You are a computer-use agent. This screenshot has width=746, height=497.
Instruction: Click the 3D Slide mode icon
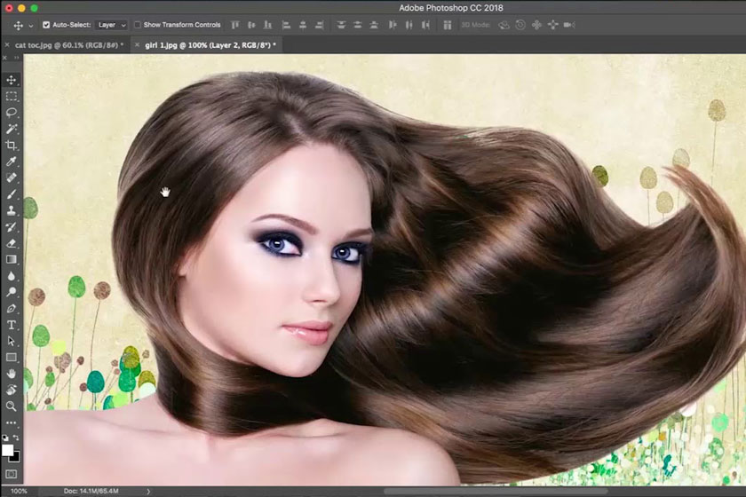click(552, 25)
